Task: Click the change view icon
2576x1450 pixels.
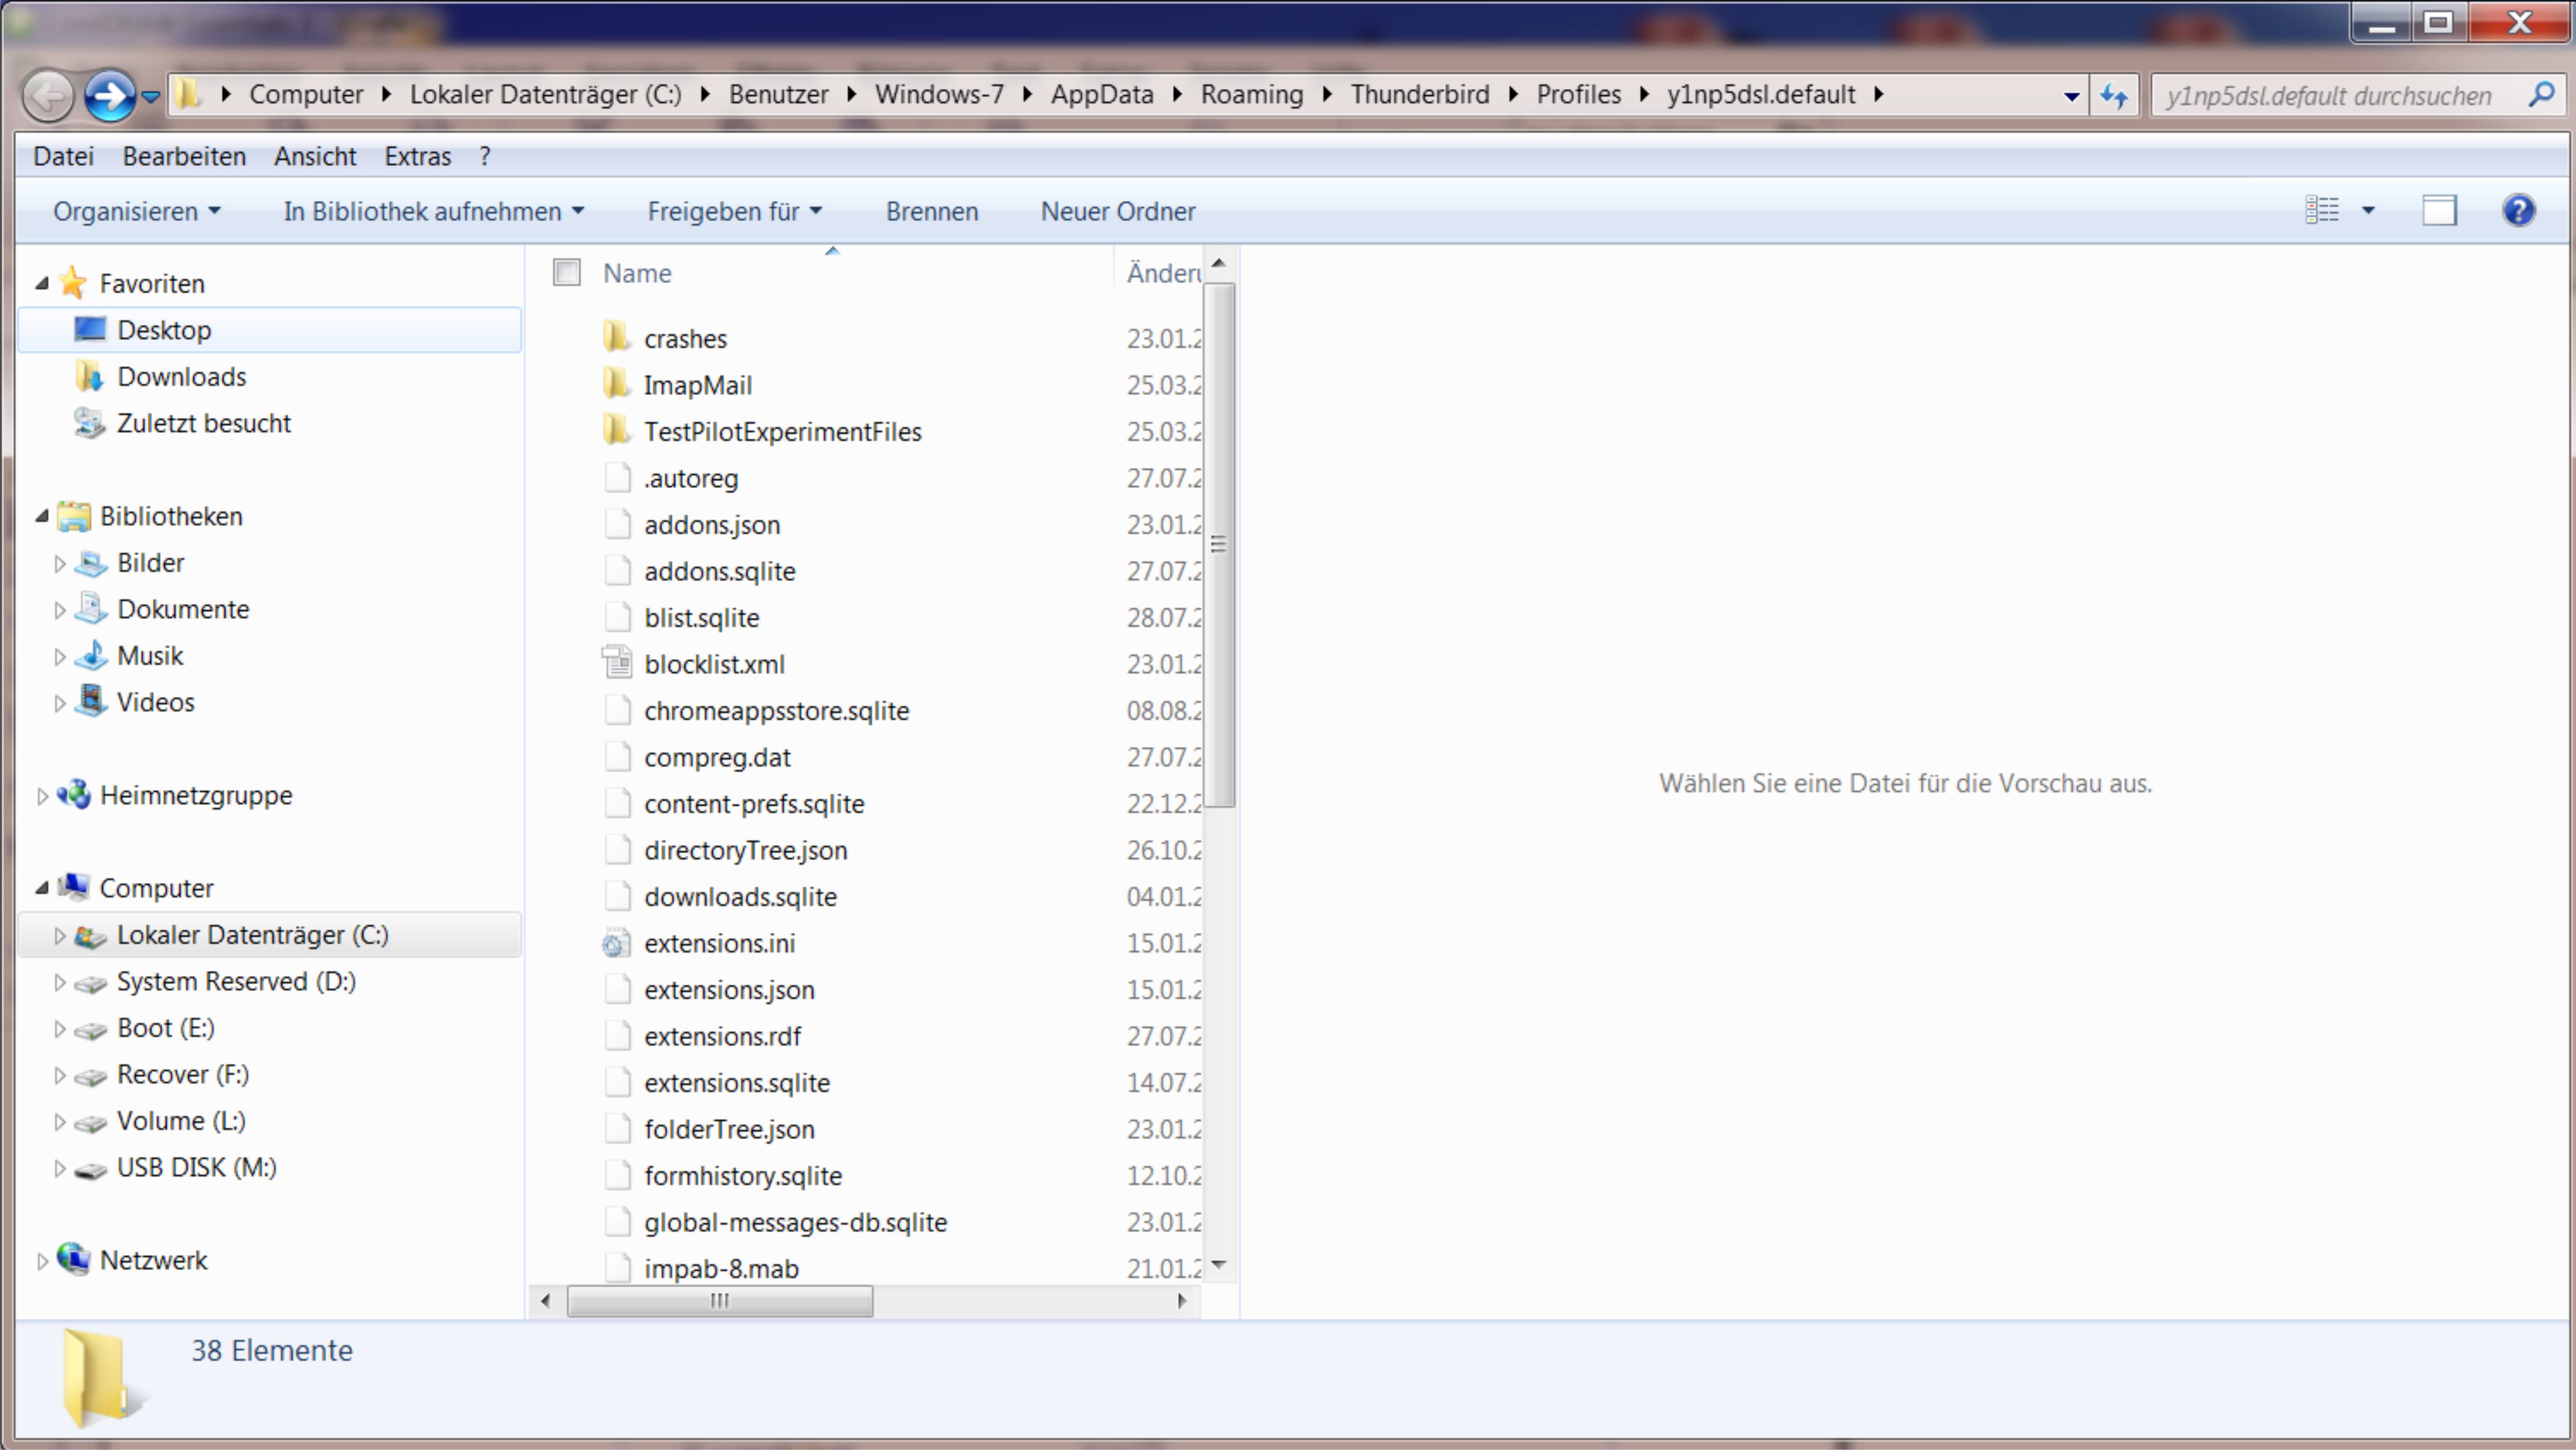Action: pos(2322,211)
